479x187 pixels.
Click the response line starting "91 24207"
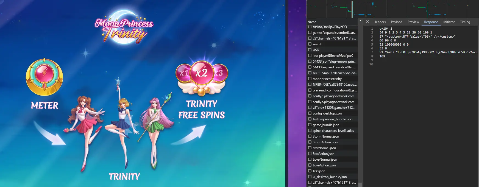tap(428, 52)
